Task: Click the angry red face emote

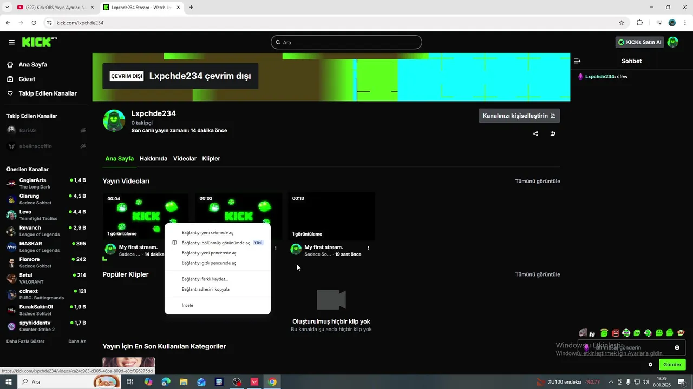Action: pyautogui.click(x=615, y=333)
